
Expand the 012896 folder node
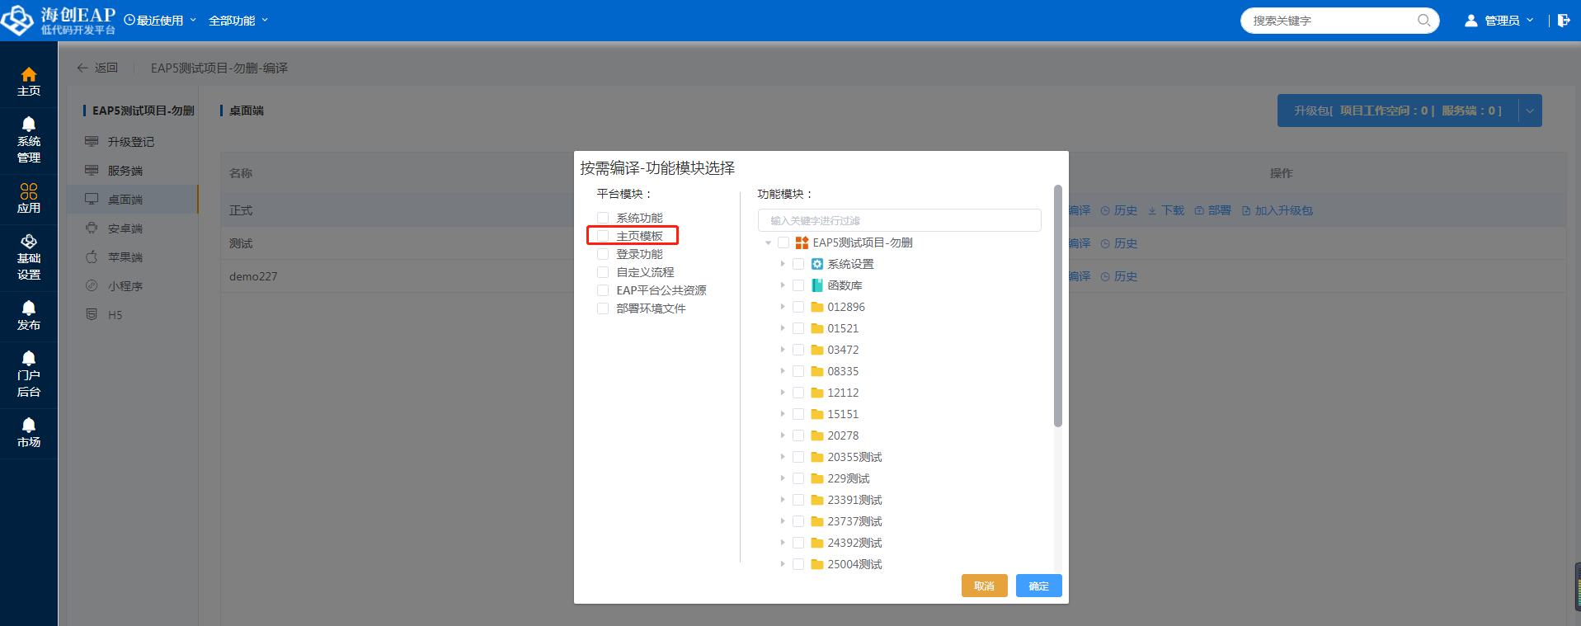(x=783, y=307)
